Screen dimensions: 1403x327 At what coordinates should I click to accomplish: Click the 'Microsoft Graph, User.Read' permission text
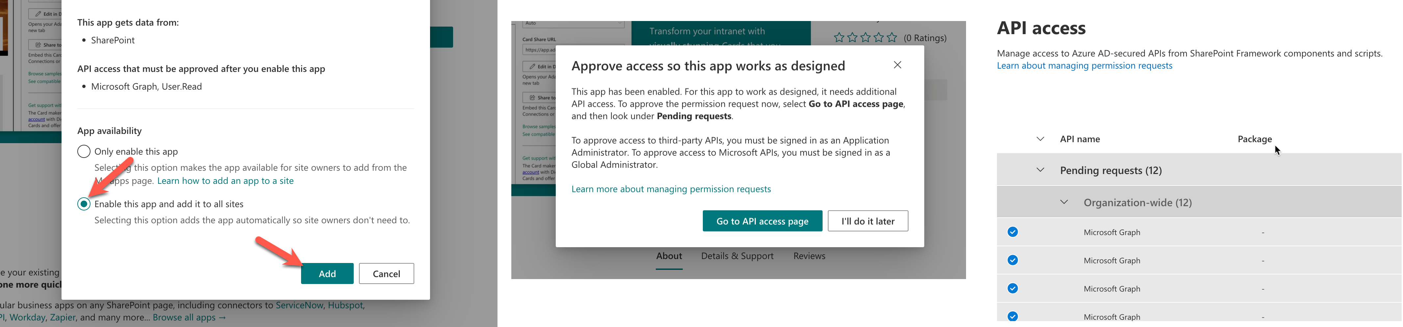click(146, 86)
